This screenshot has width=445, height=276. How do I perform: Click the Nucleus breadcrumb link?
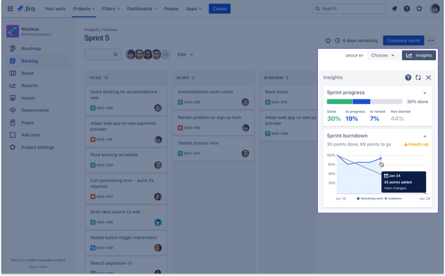pos(110,29)
